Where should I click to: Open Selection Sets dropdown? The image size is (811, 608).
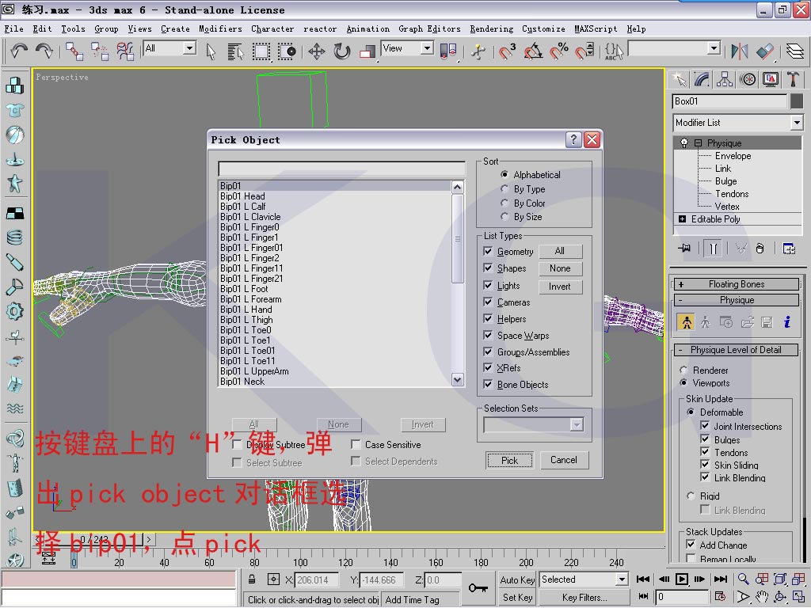click(x=577, y=425)
